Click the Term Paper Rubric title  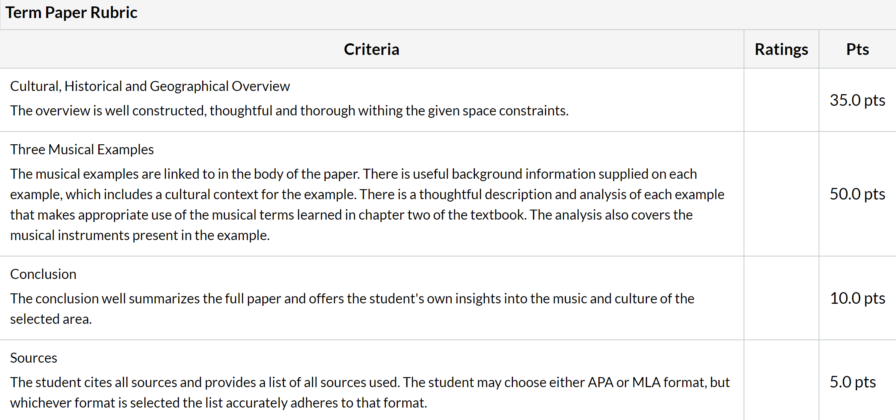[71, 13]
